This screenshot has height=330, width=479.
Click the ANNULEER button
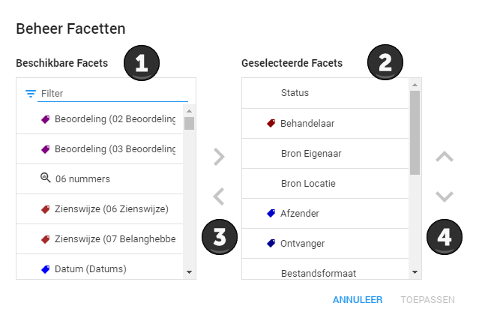coord(358,300)
